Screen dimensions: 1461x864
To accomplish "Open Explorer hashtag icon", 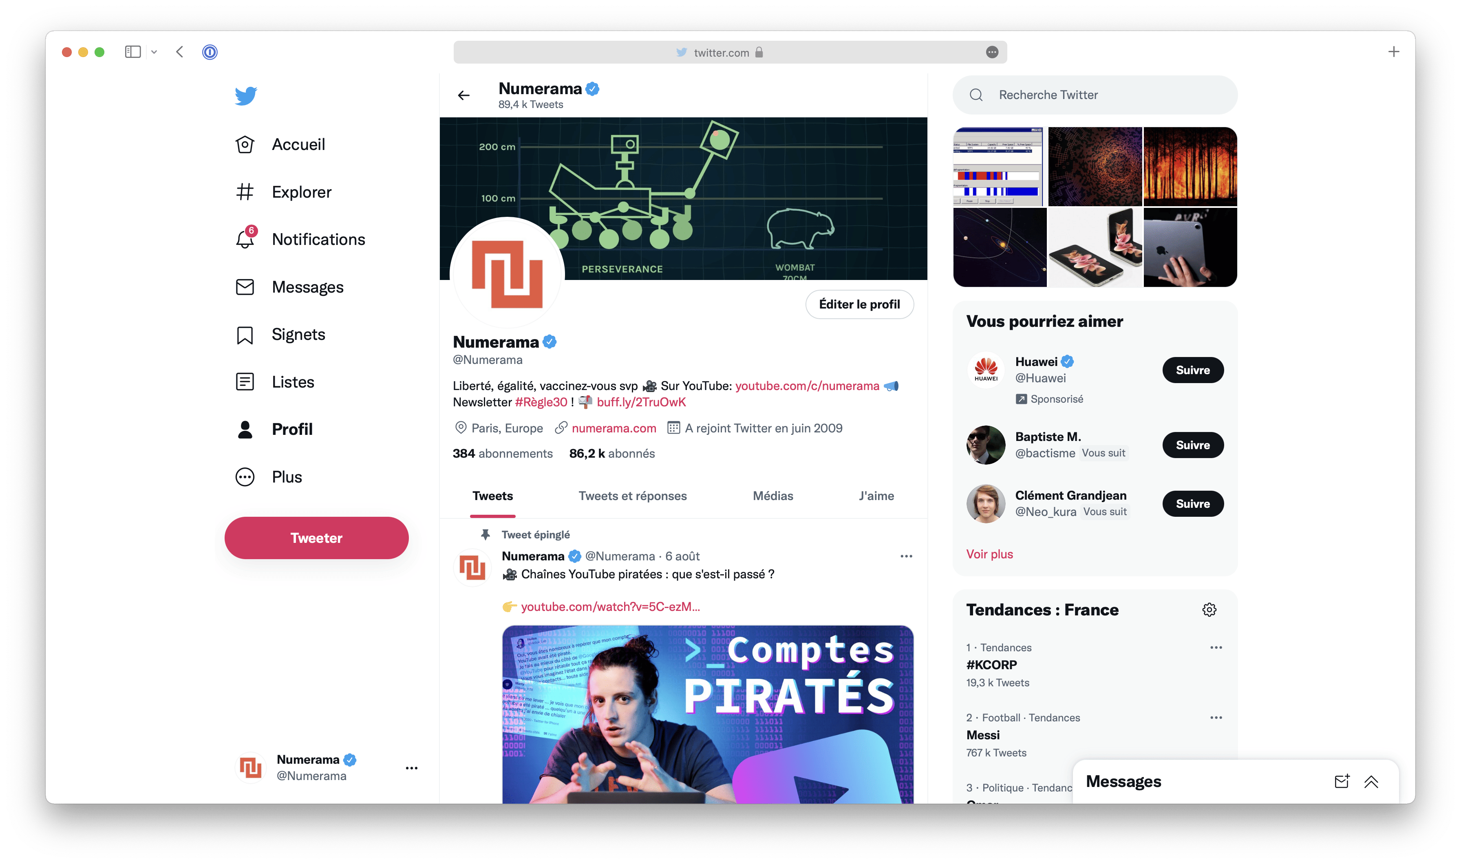I will click(x=245, y=192).
